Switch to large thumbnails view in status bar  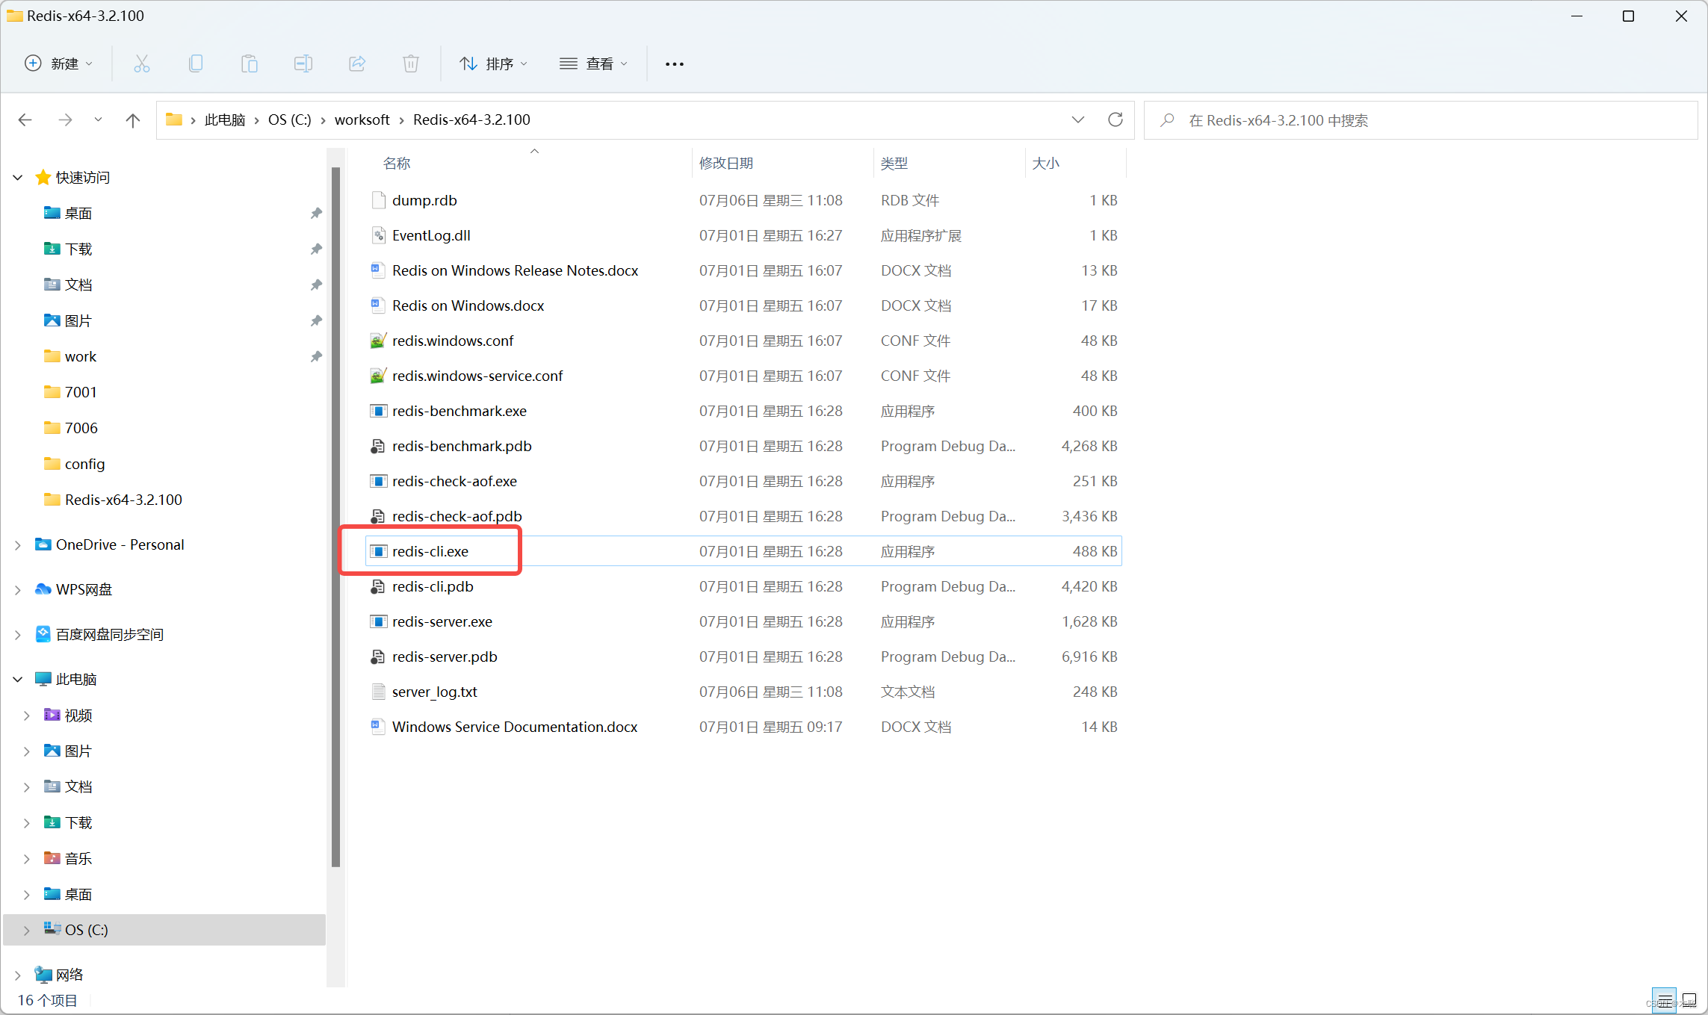pos(1689,999)
